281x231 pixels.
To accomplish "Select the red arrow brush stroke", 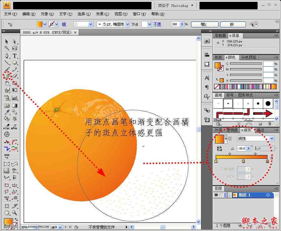I will (x=263, y=113).
